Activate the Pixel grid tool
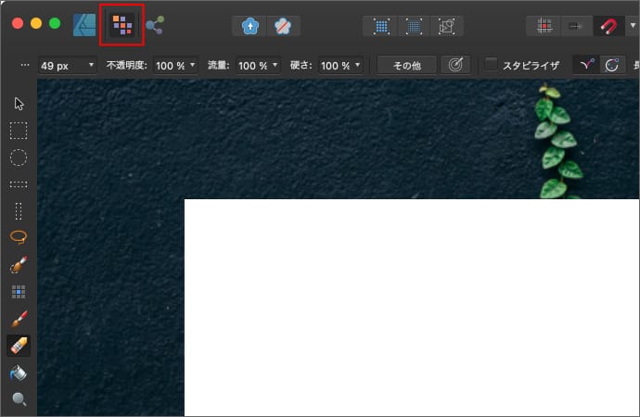Viewport: 640px width, 417px height. click(x=19, y=292)
